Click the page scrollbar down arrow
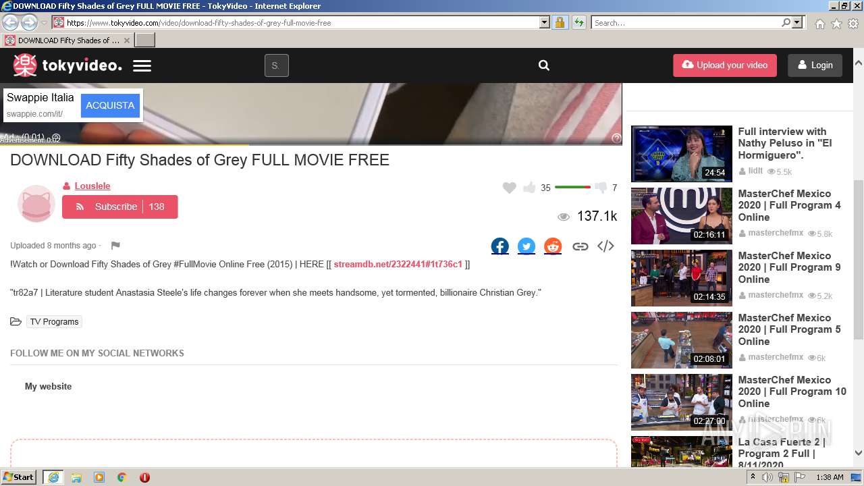This screenshot has height=486, width=864. pos(859,453)
